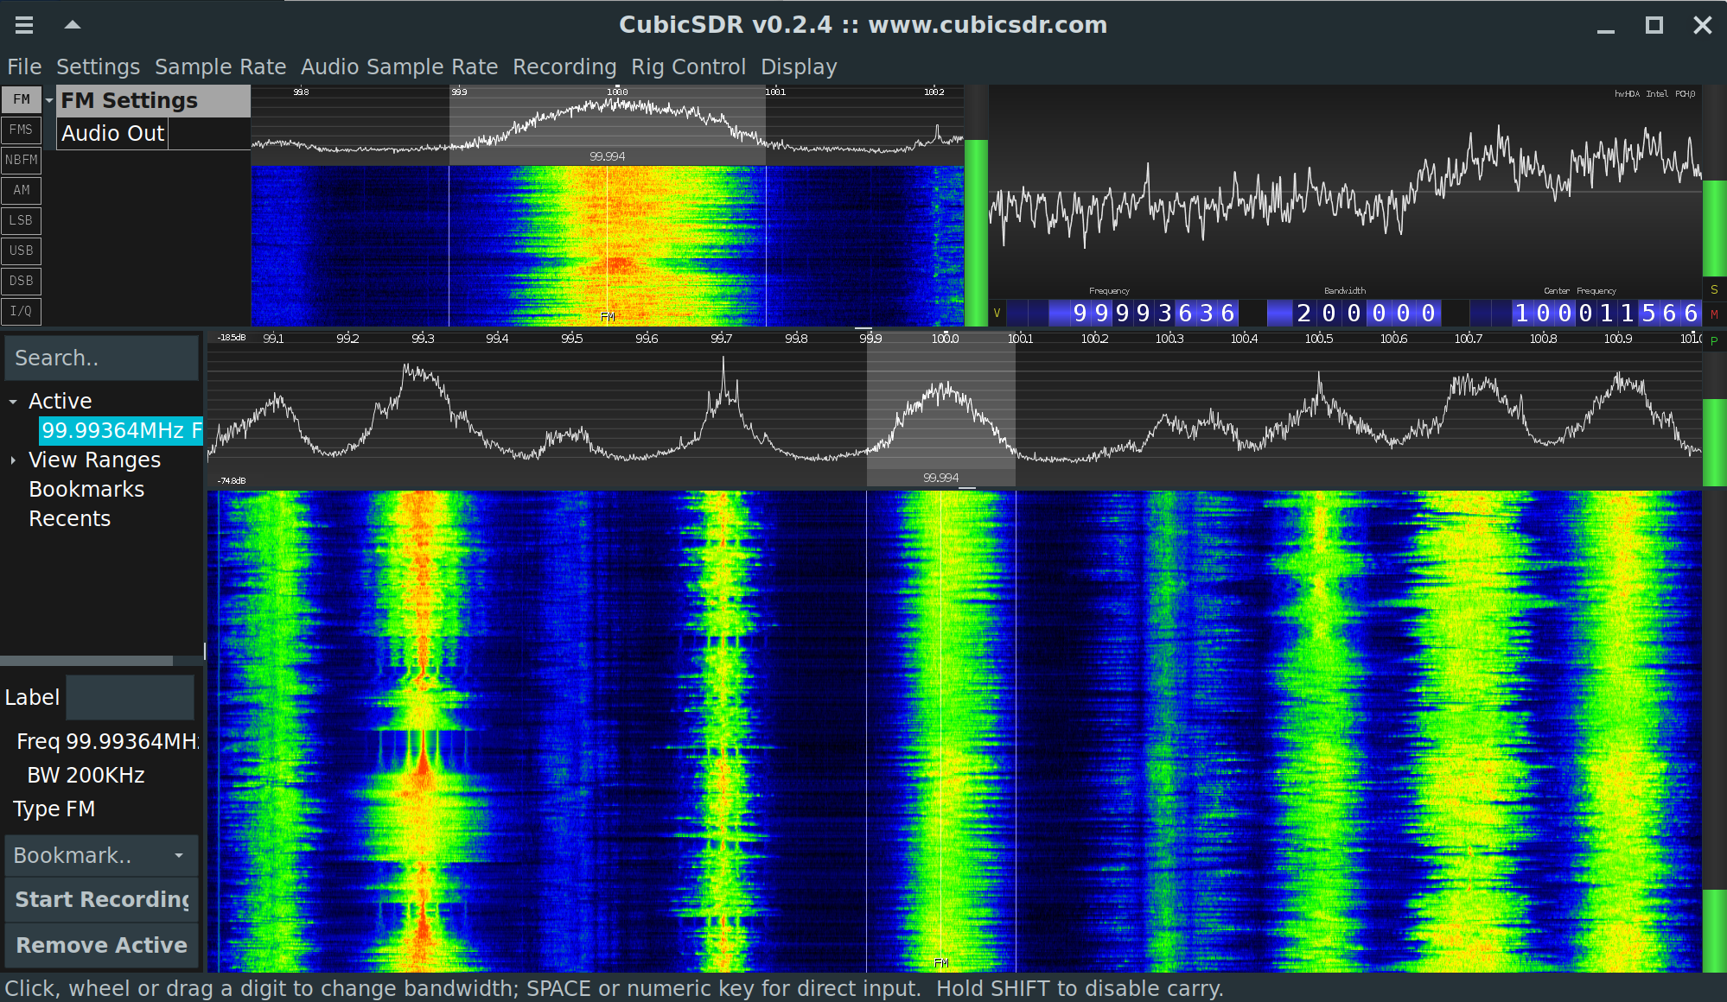This screenshot has width=1727, height=1002.
Task: Click the last digit of Center Frequency readout
Action: point(1691,313)
